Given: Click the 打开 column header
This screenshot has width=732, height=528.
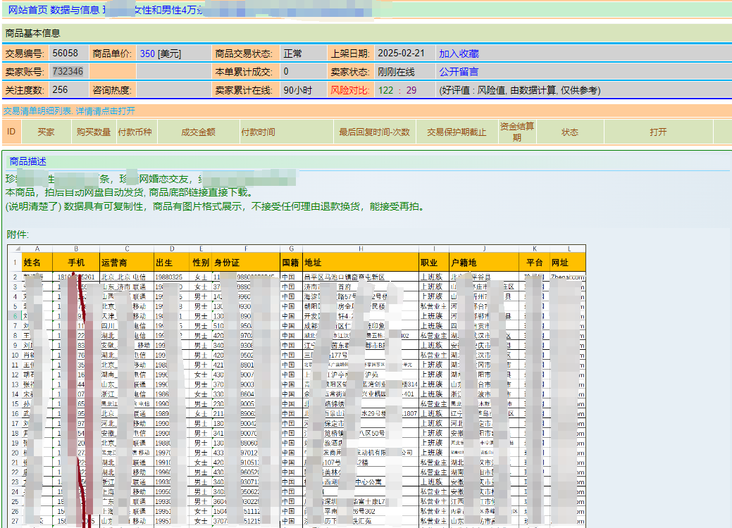Looking at the screenshot, I should 658,132.
